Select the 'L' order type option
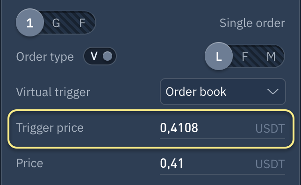Screen dimensions: 301x185 pyautogui.click(x=219, y=56)
